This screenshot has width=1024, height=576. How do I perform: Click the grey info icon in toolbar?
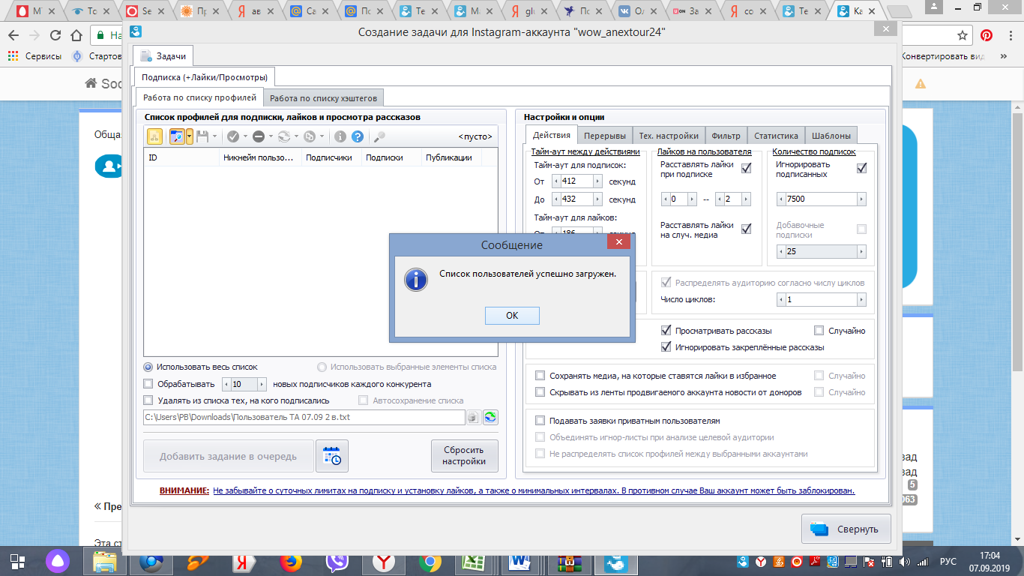(340, 136)
